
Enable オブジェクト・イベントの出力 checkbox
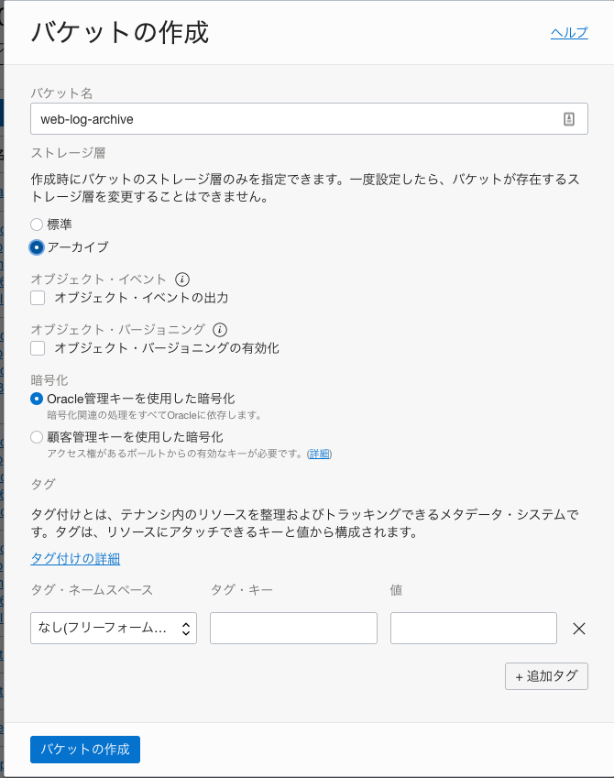[x=38, y=298]
